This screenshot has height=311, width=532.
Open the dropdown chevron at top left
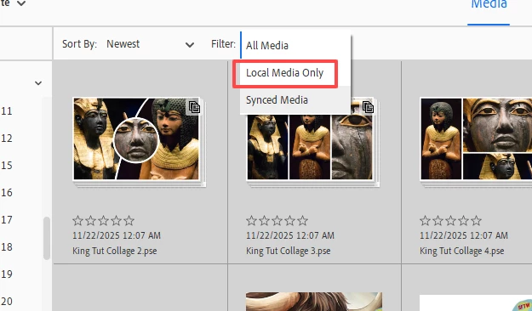click(21, 3)
